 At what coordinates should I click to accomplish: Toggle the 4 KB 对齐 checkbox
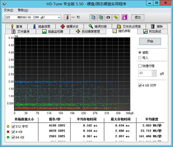(140, 85)
